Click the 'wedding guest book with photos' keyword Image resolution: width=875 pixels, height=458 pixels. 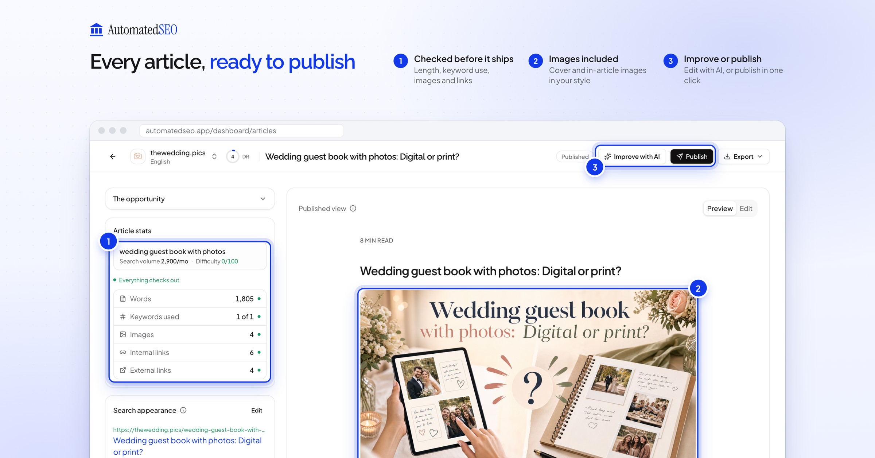tap(172, 251)
